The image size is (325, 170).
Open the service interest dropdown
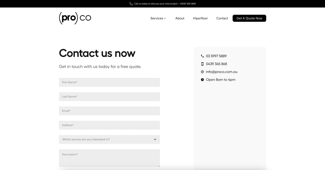[x=109, y=139]
